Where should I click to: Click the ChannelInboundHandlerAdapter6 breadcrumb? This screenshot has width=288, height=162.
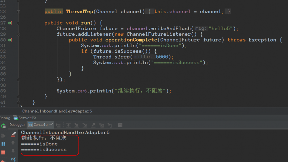click(57, 111)
